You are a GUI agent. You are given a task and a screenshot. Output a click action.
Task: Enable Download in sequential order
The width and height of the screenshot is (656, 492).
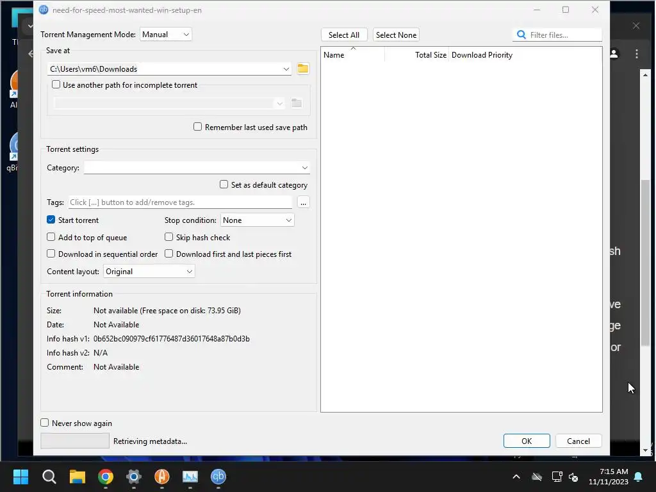tap(51, 254)
